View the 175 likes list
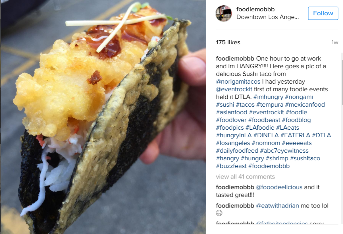Viewport: 343px width, 234px height. coord(228,42)
